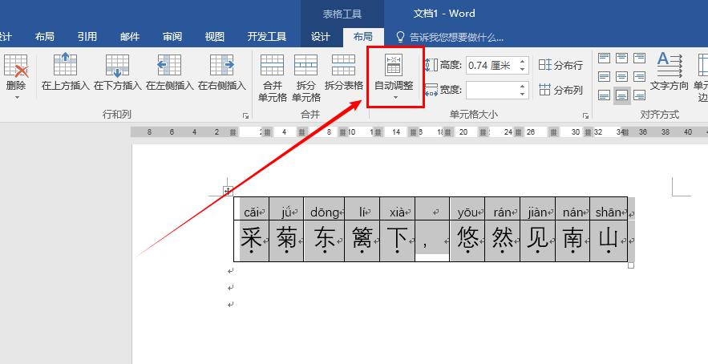
Task: Decrease the 高度 row height value
Action: pos(523,69)
